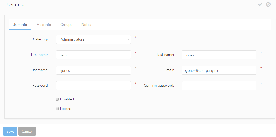This screenshot has height=137, width=276.
Task: Click the Email input field
Action: coord(219,70)
